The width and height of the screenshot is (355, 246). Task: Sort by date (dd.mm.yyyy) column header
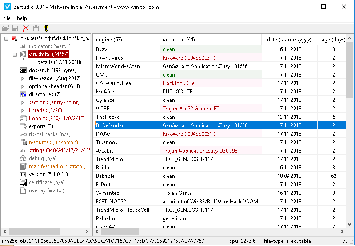pos(289,40)
